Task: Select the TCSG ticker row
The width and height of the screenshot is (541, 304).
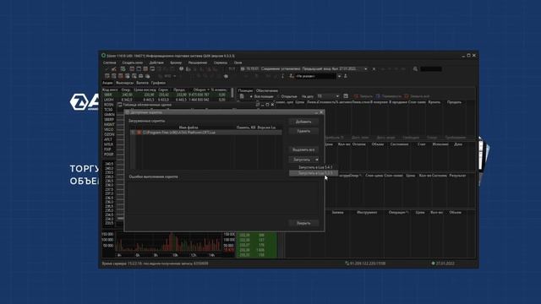Action: (x=108, y=110)
